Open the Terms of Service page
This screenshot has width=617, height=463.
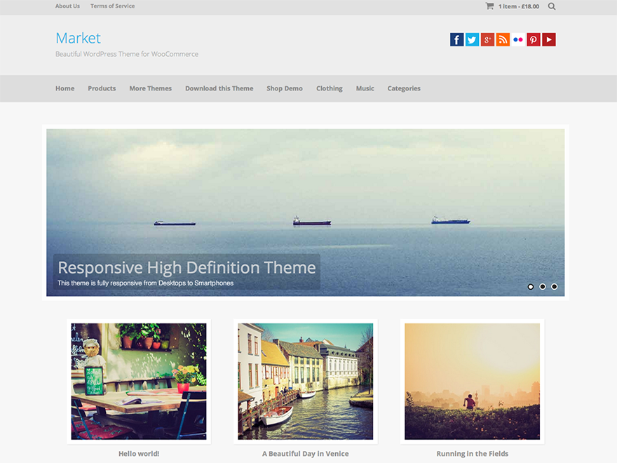click(x=112, y=6)
